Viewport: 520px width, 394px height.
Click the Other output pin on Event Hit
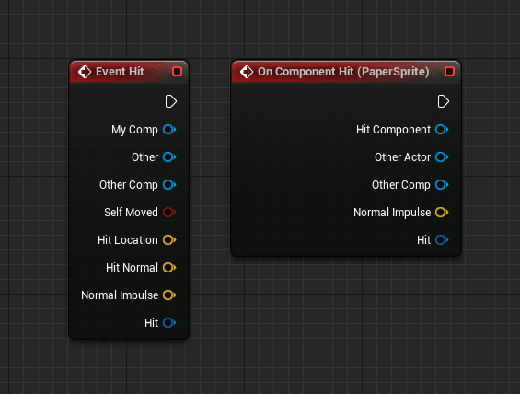[x=169, y=156]
